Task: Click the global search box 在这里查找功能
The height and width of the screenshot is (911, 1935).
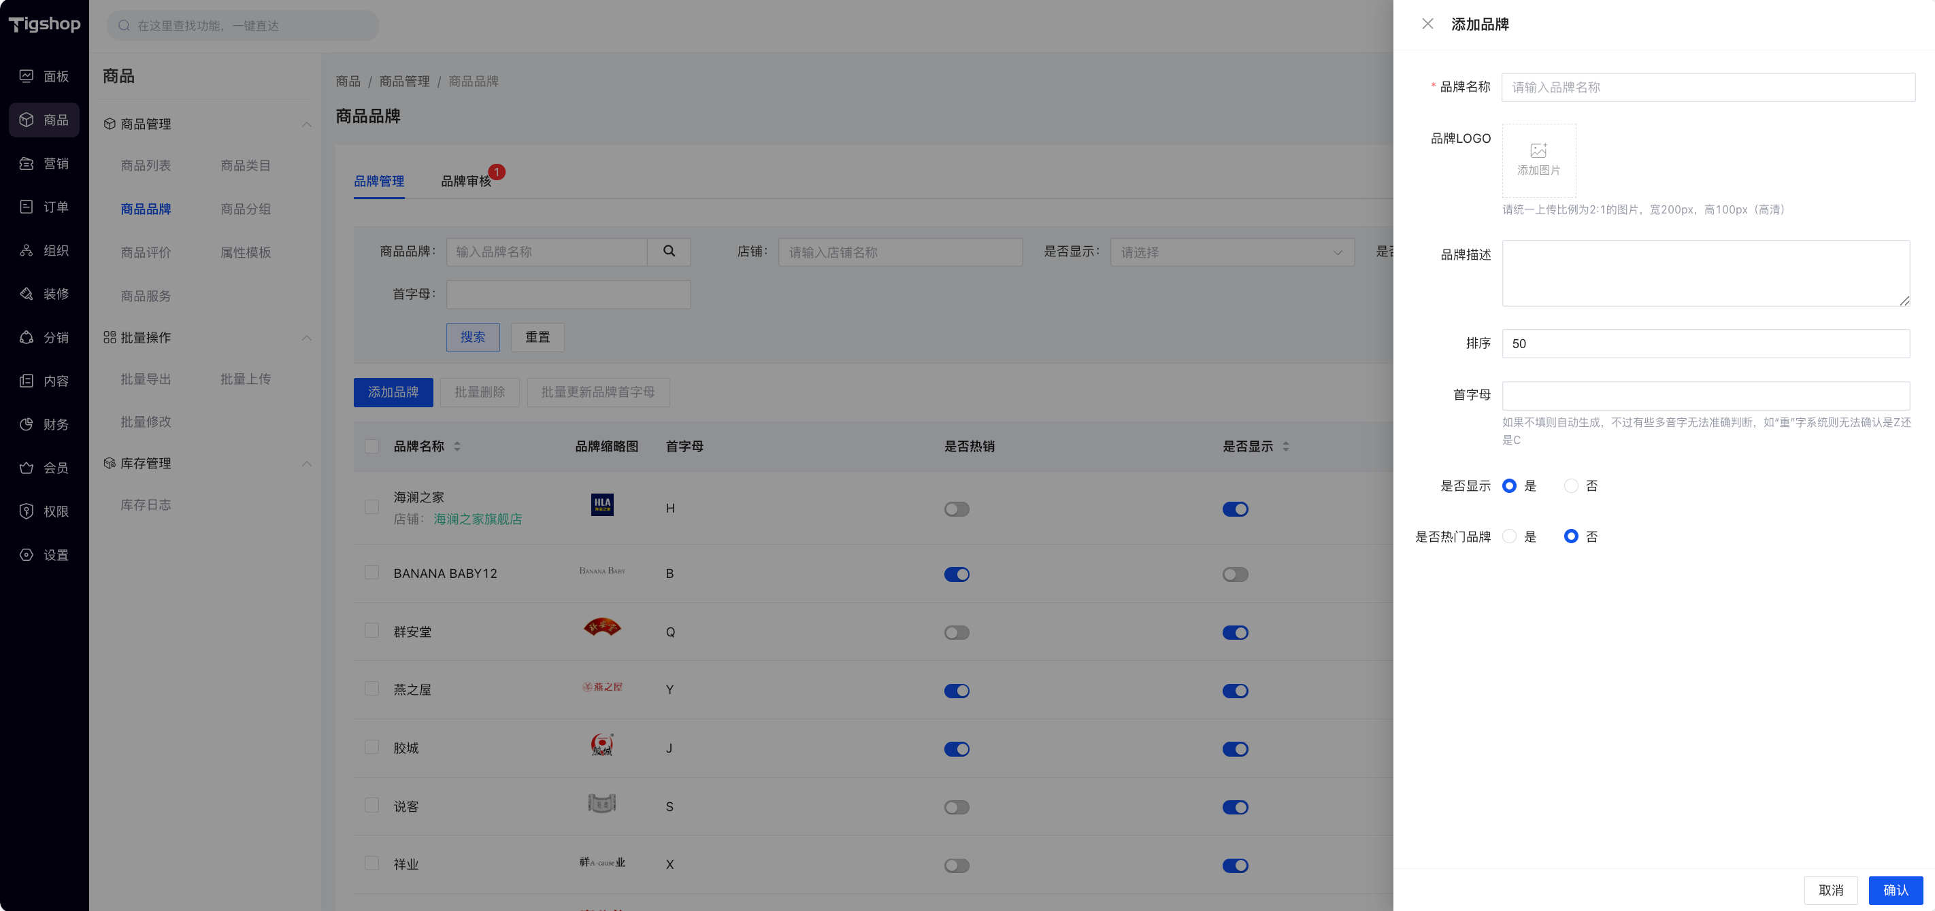Action: click(x=243, y=26)
